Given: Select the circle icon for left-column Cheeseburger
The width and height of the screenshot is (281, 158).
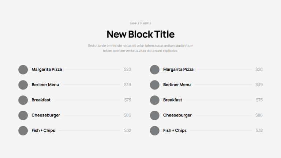Looking at the screenshot, I should point(23,115).
